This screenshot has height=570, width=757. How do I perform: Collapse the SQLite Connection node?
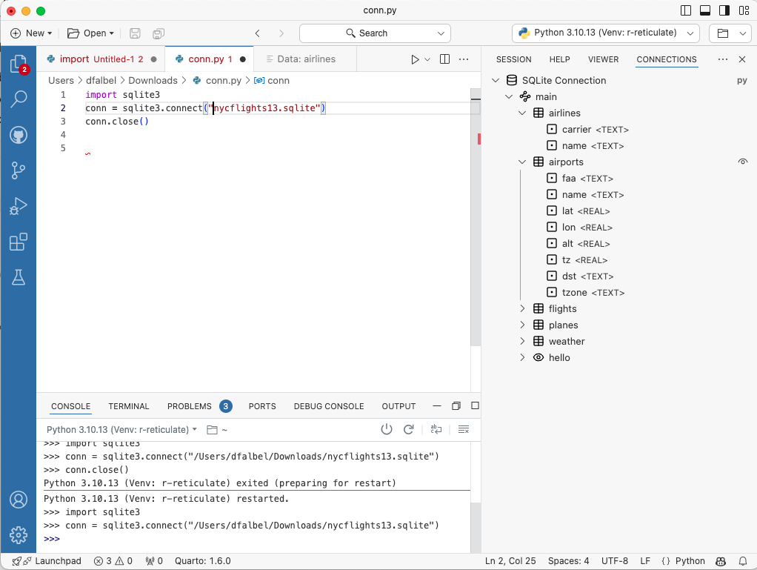496,80
